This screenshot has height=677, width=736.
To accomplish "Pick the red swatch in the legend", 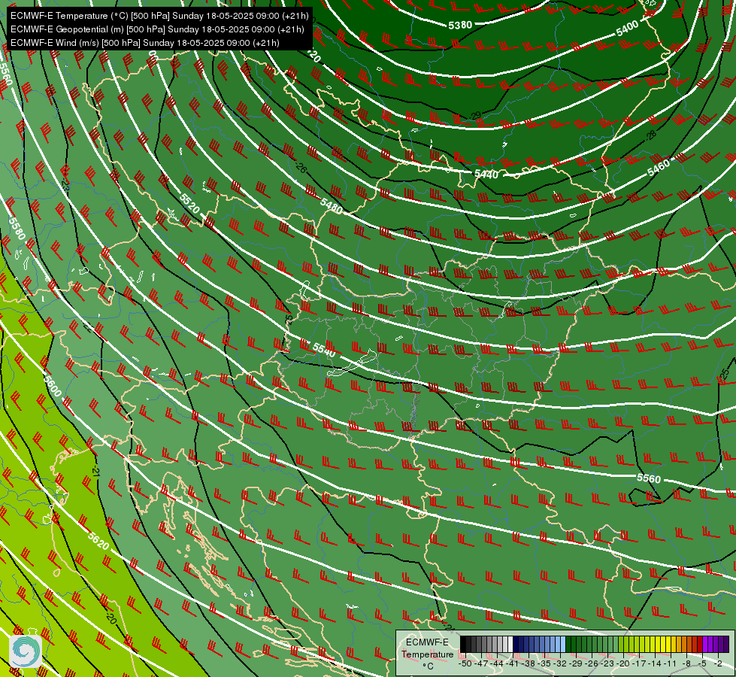I will [x=701, y=644].
